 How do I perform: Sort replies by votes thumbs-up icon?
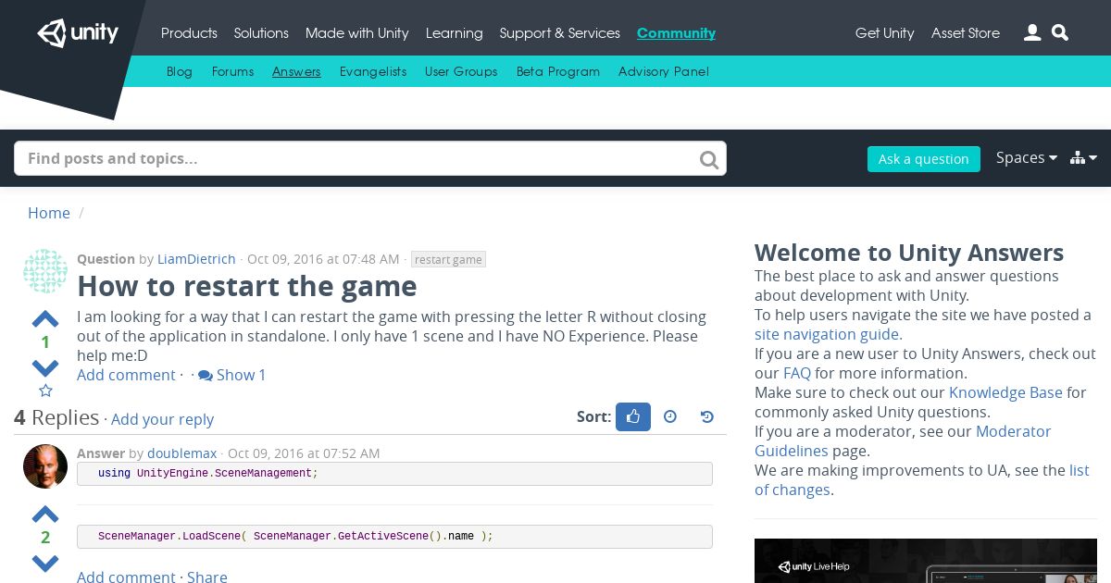[633, 416]
